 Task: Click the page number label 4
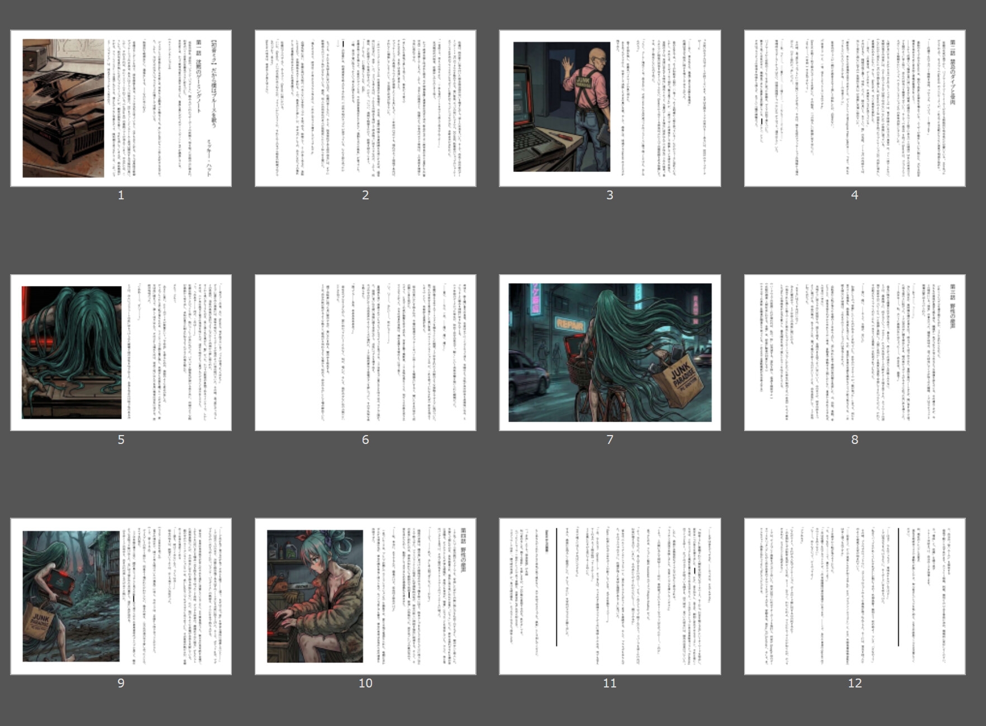pos(854,195)
